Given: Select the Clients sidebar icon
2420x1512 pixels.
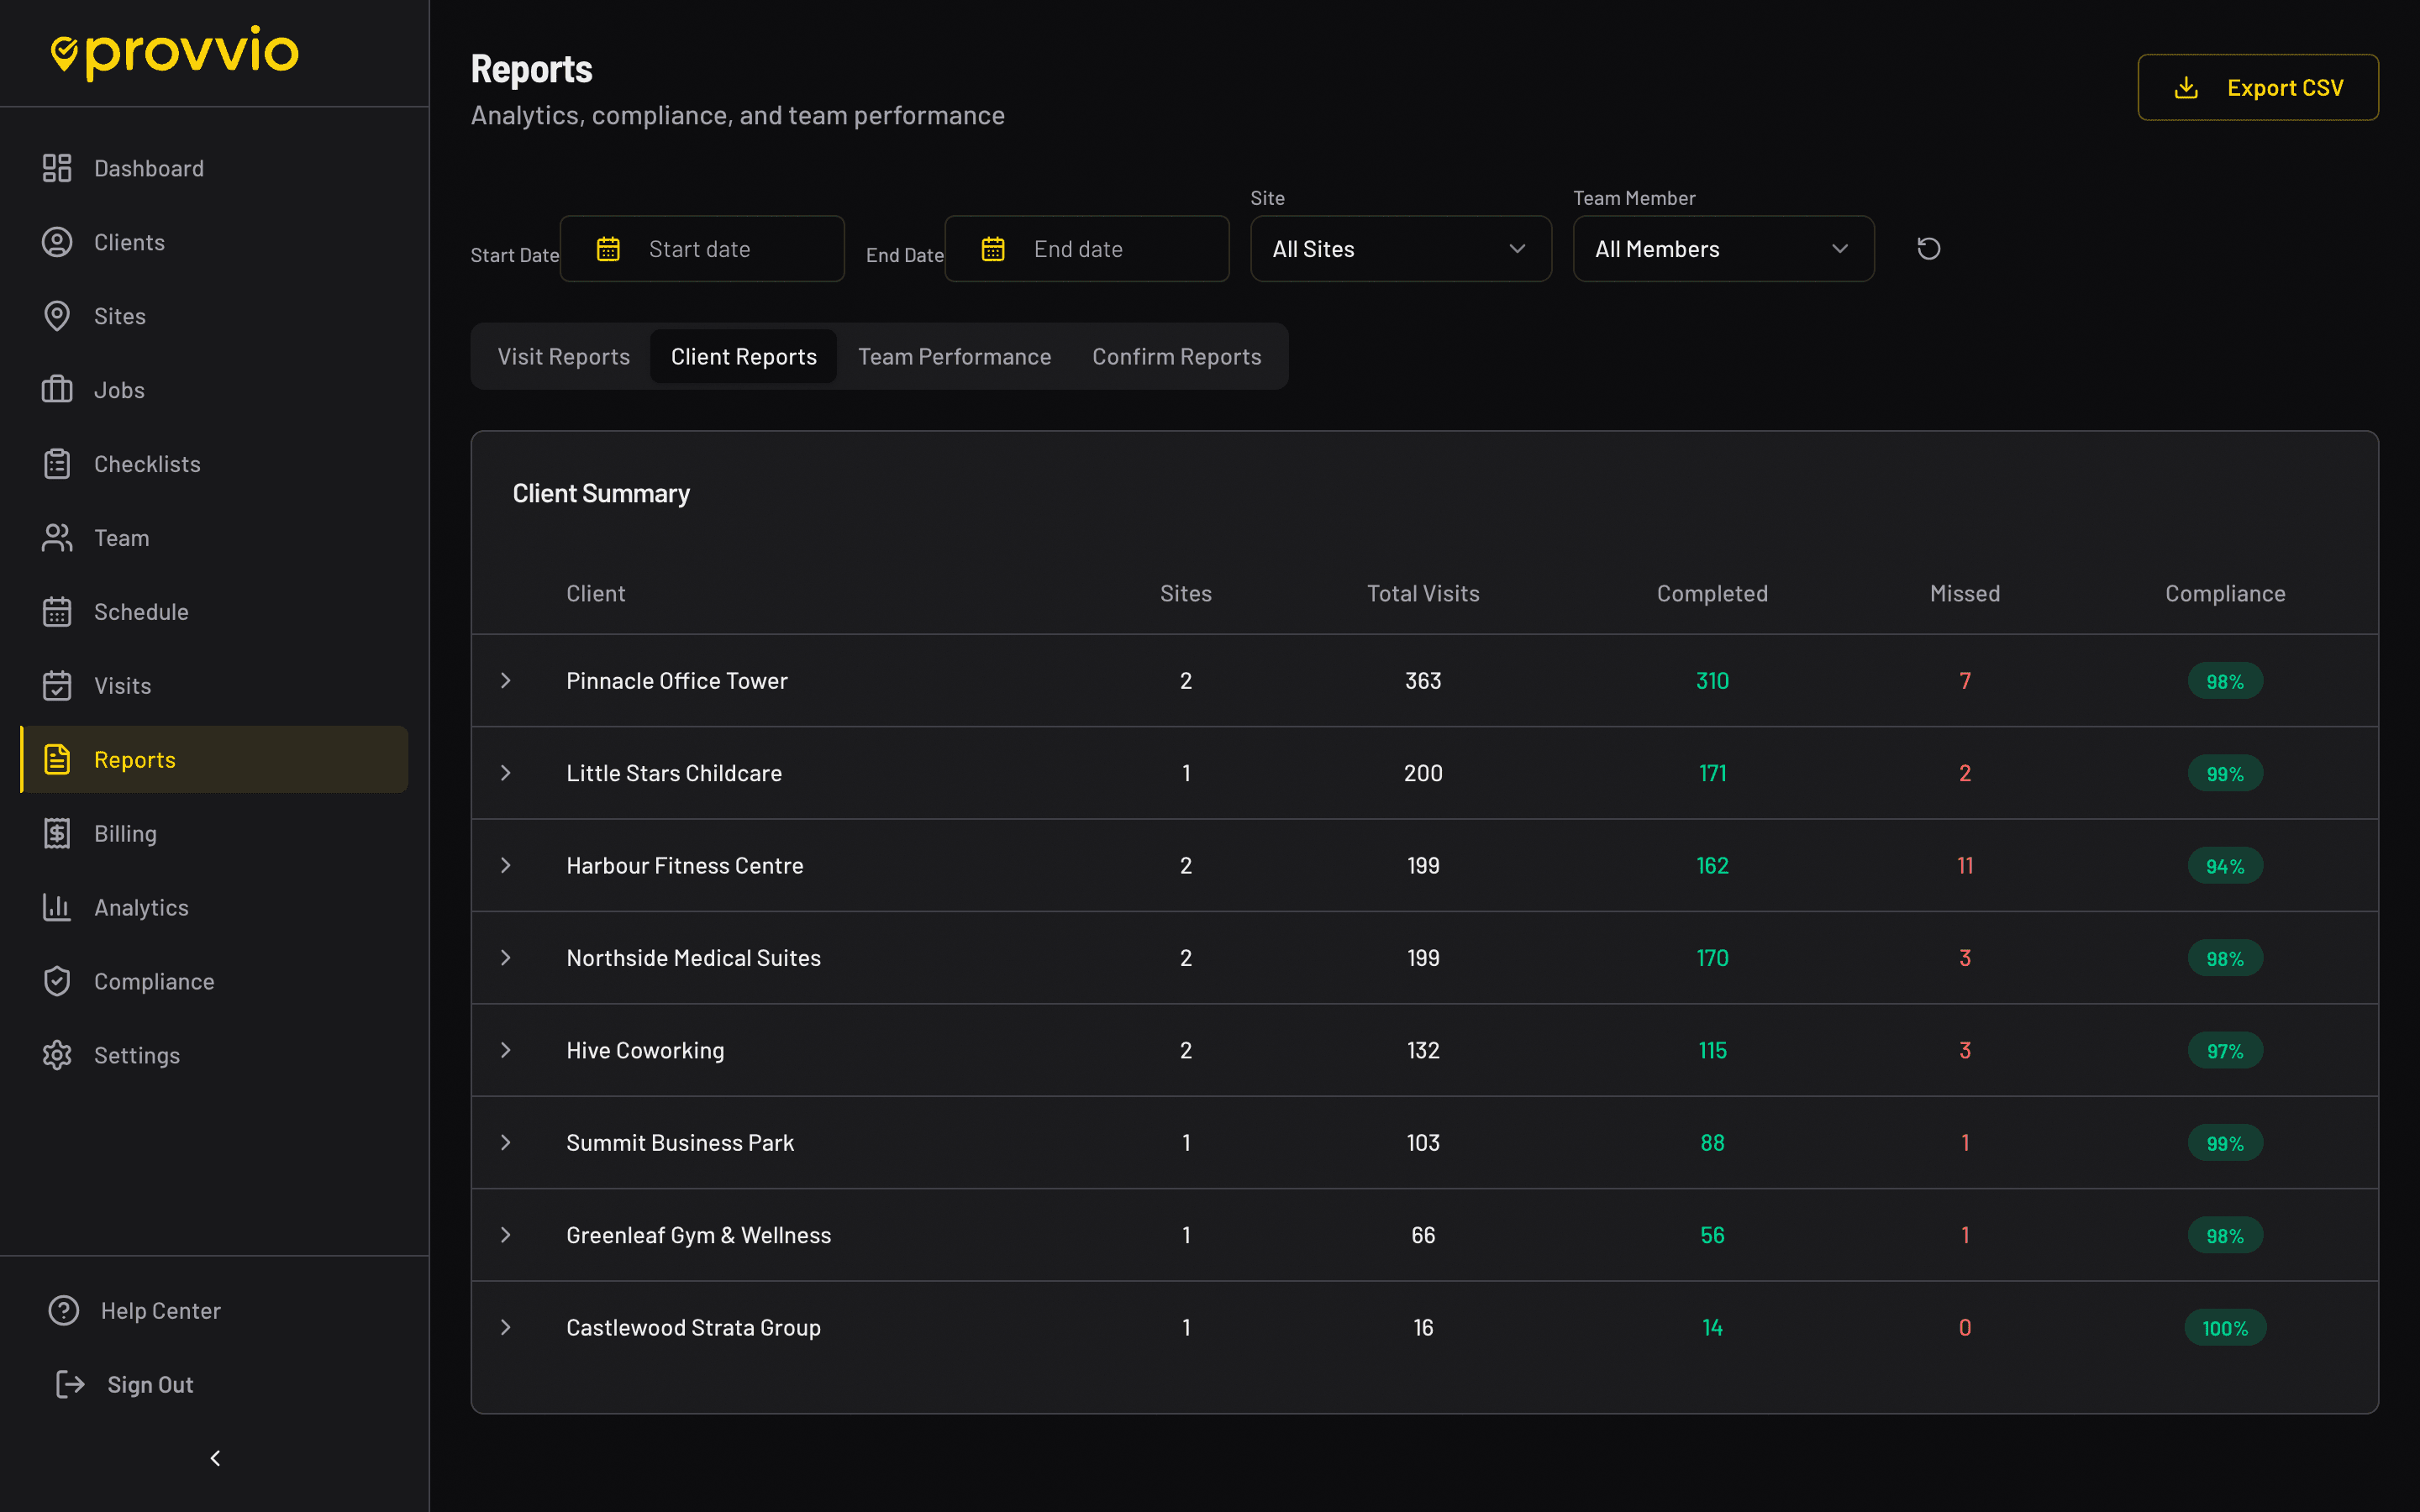Looking at the screenshot, I should coord(57,242).
